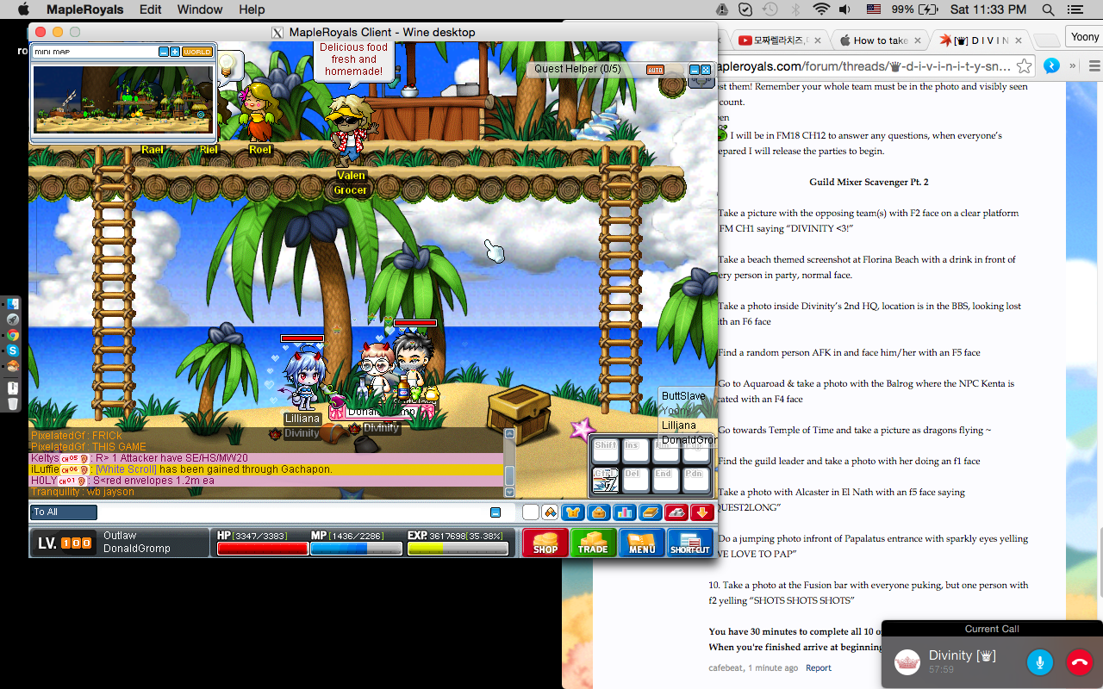Open the Window menu
This screenshot has width=1103, height=689.
click(x=198, y=9)
